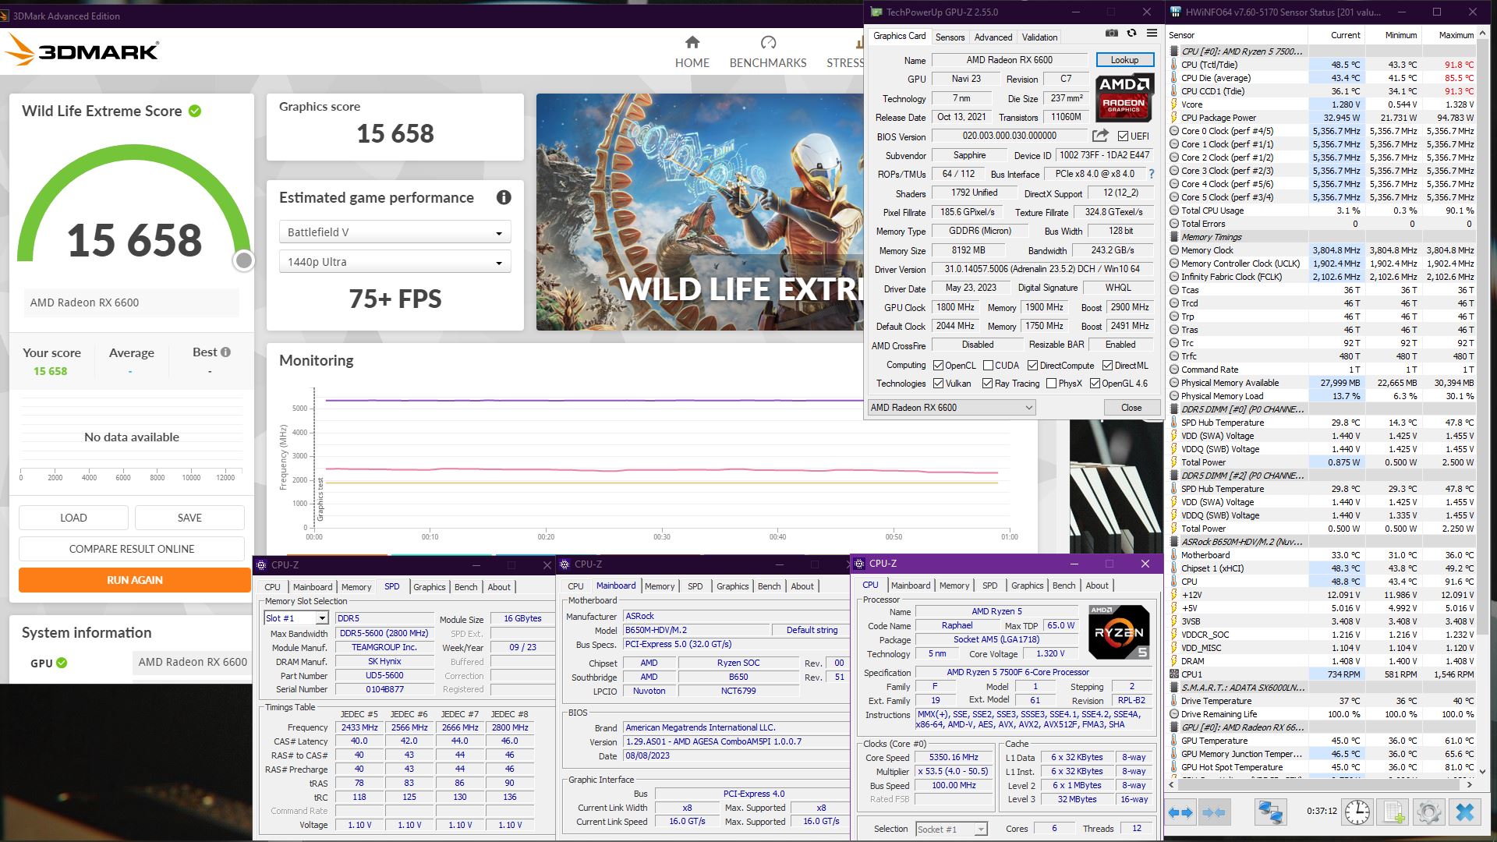Expand HWiNFO columns with double arrow icon
Viewport: 1497px width, 842px height.
1180,813
